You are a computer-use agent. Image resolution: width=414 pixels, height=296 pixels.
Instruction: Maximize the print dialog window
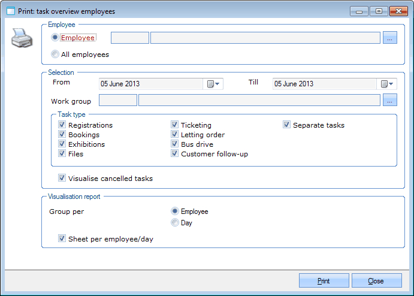378,11
